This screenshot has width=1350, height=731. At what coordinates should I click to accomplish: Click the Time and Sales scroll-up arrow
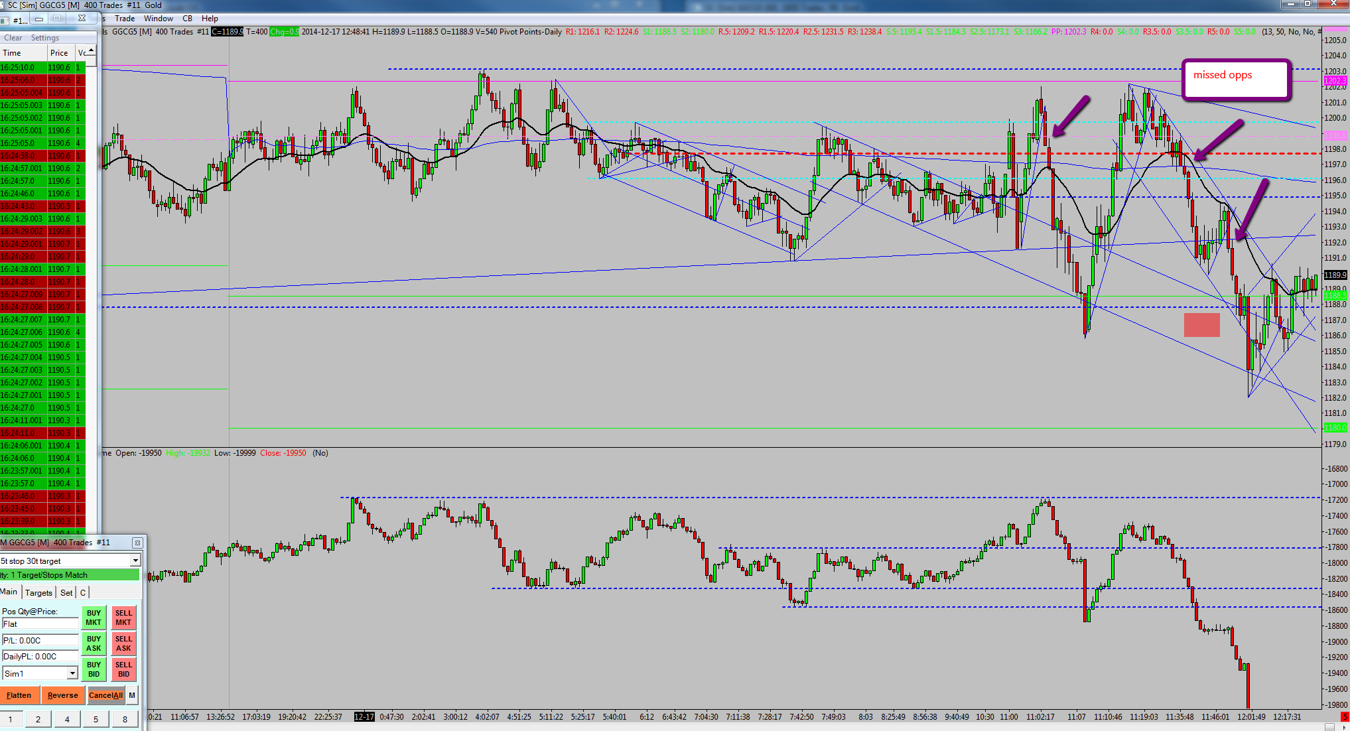point(91,51)
